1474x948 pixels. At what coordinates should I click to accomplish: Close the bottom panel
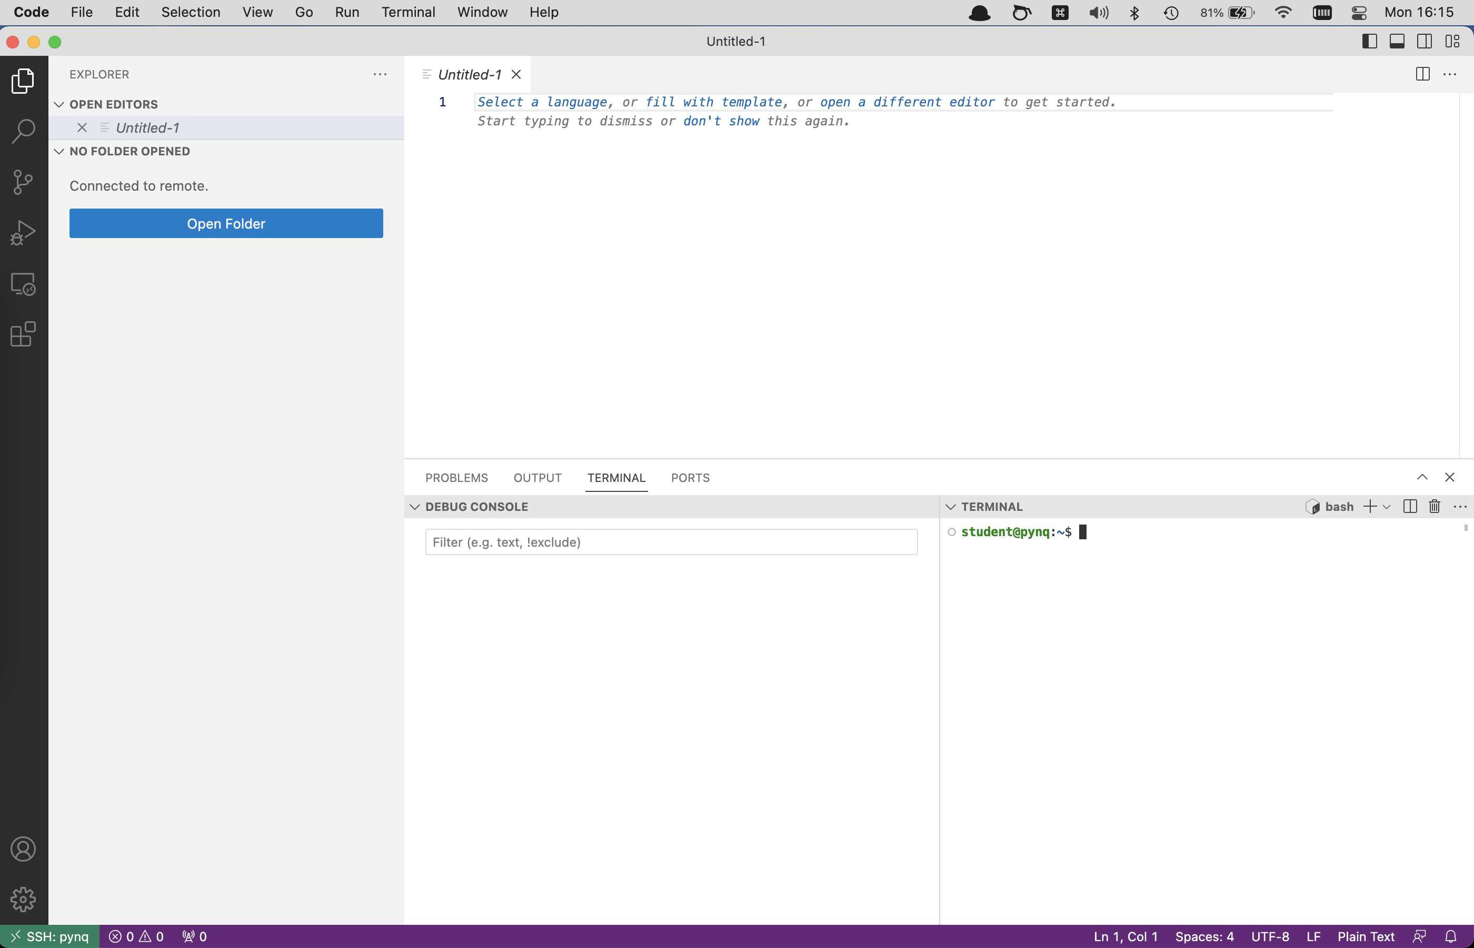pos(1450,477)
